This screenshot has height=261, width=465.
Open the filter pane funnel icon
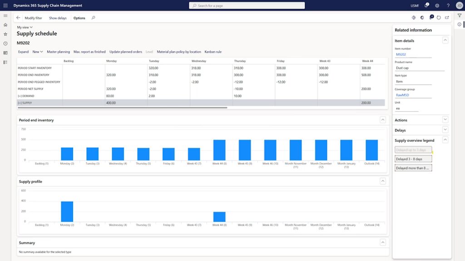(459, 15)
